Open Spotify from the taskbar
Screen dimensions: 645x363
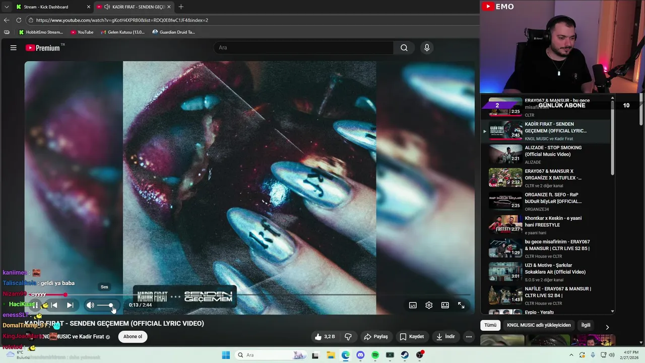tap(375, 355)
